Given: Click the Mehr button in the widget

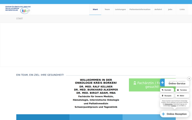Looking at the screenshot, I should pos(182,96).
